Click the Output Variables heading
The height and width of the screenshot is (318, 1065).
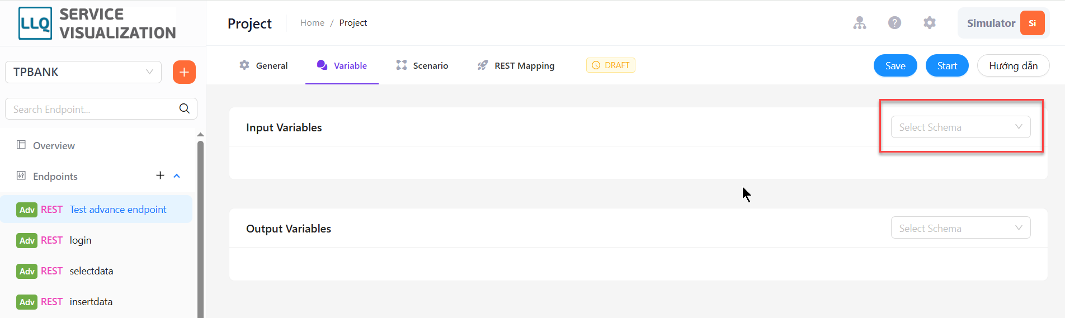[x=289, y=229]
